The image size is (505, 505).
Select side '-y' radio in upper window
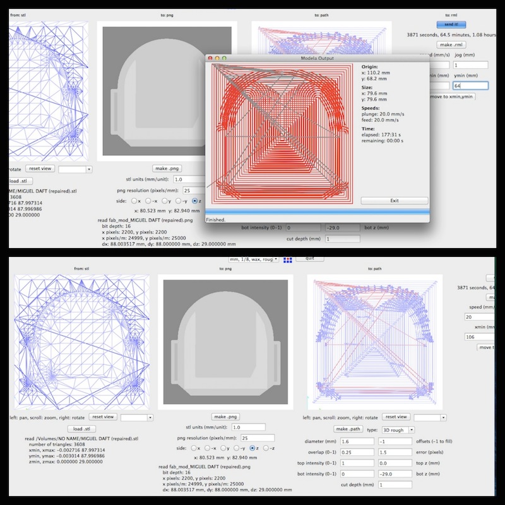178,201
